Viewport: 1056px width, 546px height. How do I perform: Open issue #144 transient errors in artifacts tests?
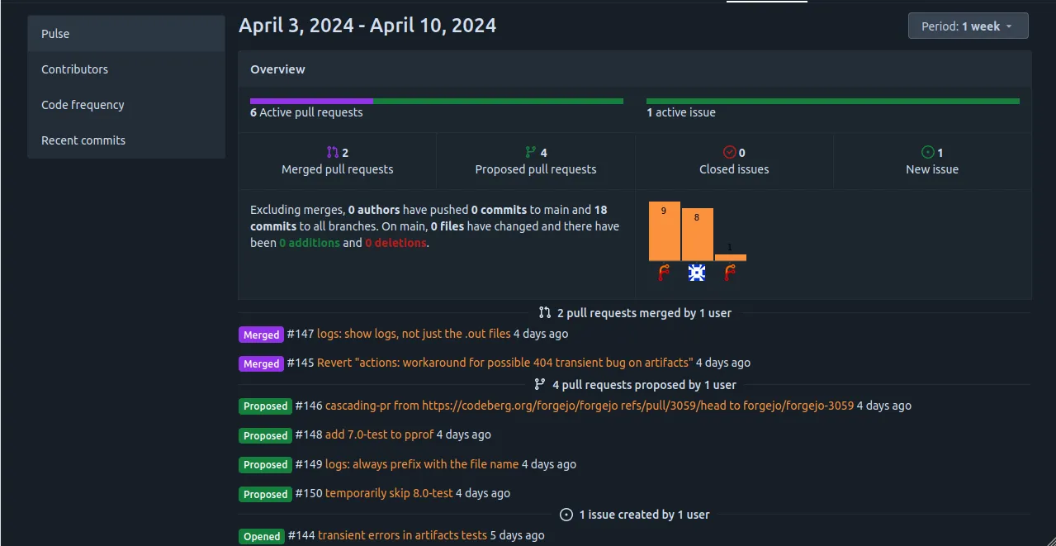(405, 535)
